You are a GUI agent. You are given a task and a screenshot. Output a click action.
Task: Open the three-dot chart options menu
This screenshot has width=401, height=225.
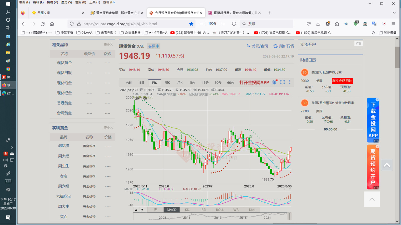290,82
